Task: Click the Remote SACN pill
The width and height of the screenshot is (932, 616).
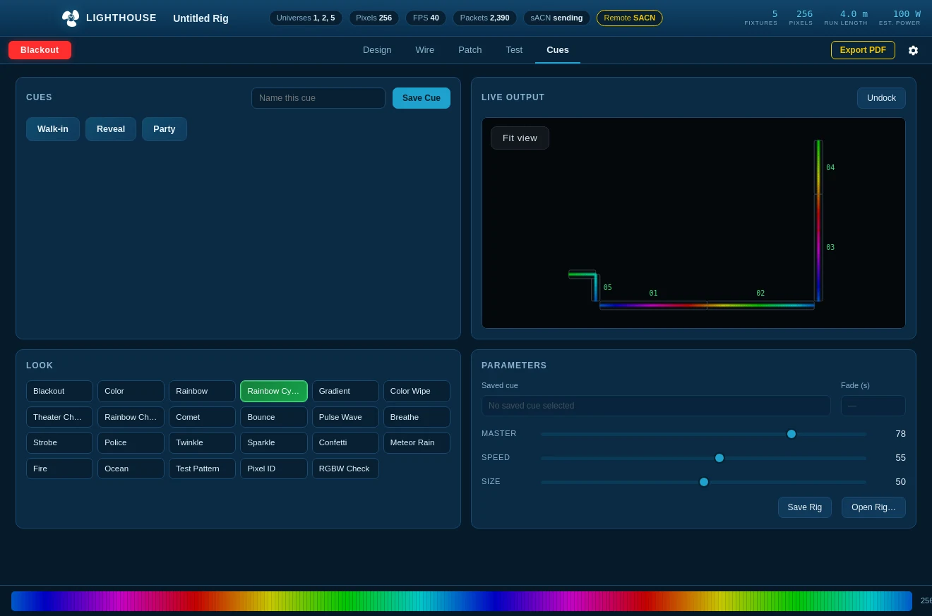Action: coord(630,18)
